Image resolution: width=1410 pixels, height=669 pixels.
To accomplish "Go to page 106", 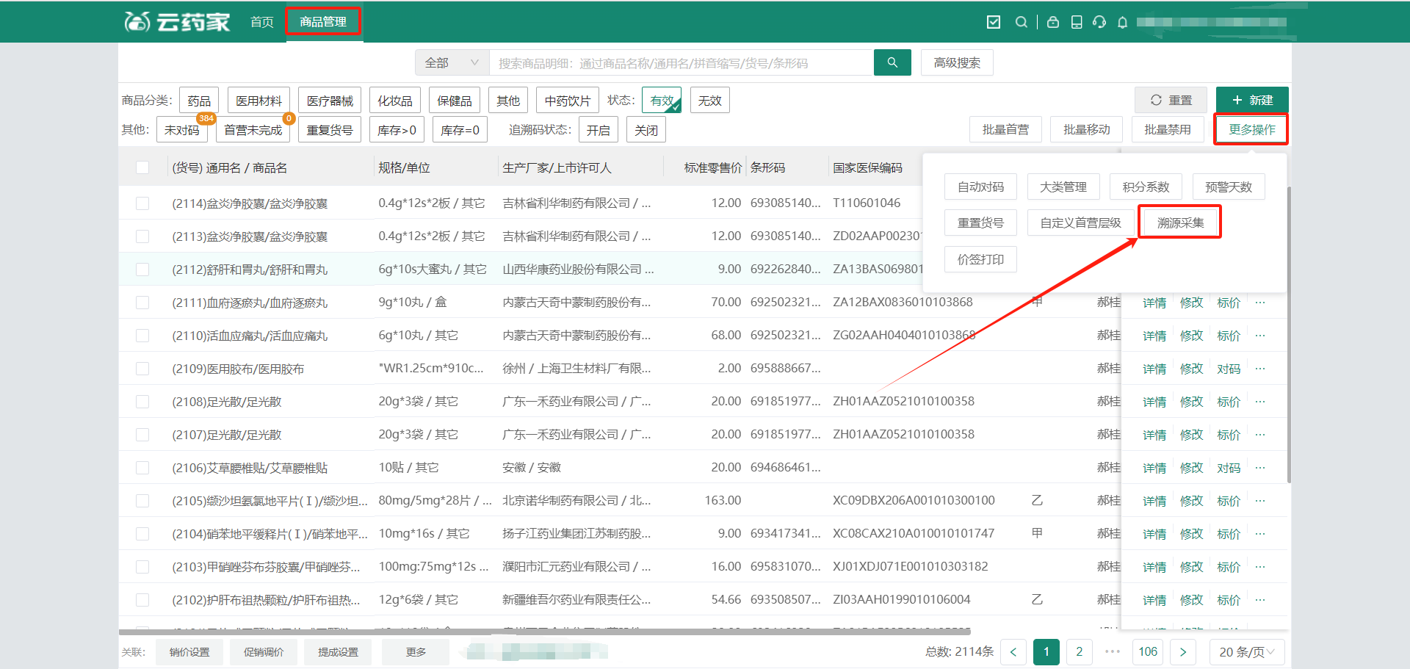I will tap(1148, 652).
